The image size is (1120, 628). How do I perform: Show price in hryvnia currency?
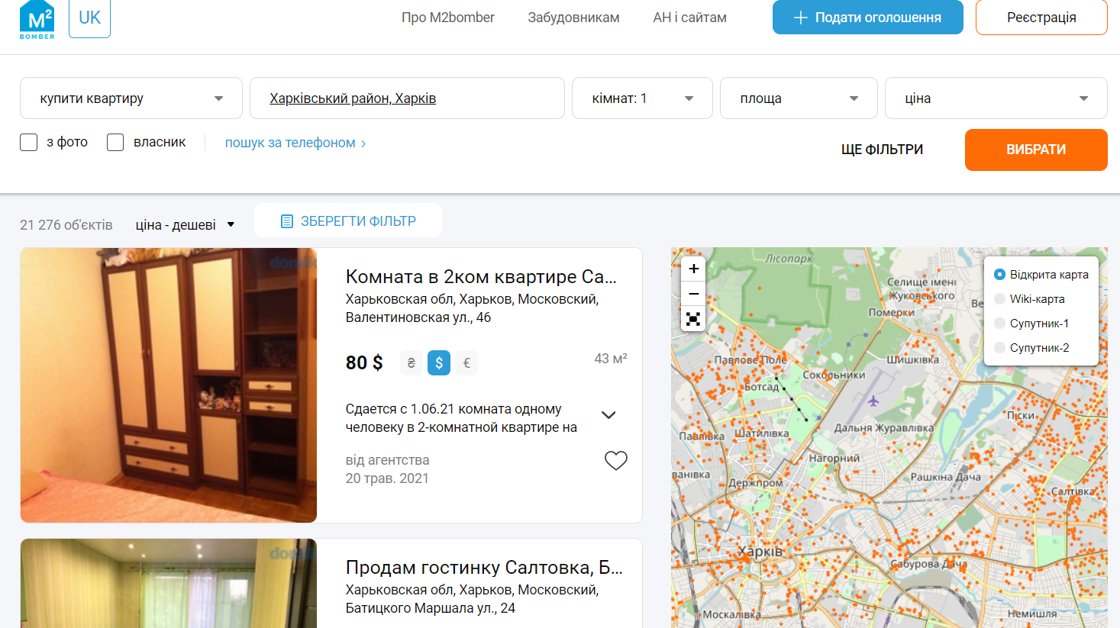point(411,362)
